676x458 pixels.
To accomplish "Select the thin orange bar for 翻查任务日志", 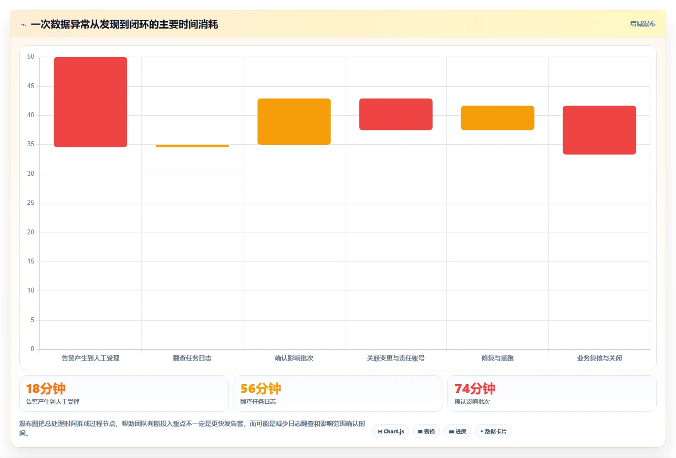I will pos(192,146).
